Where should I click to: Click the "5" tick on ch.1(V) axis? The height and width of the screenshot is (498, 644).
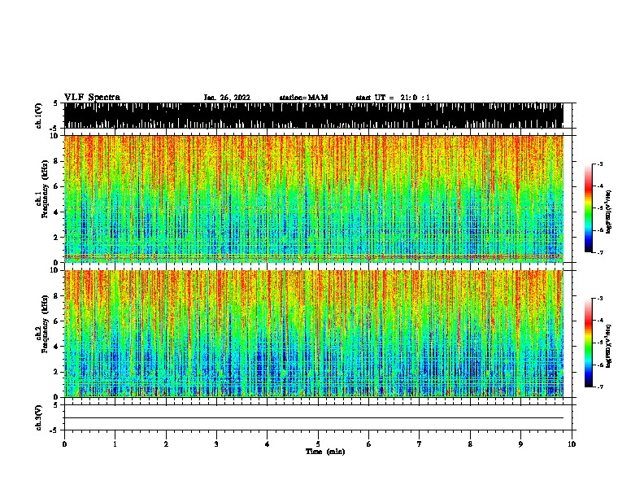coord(55,103)
